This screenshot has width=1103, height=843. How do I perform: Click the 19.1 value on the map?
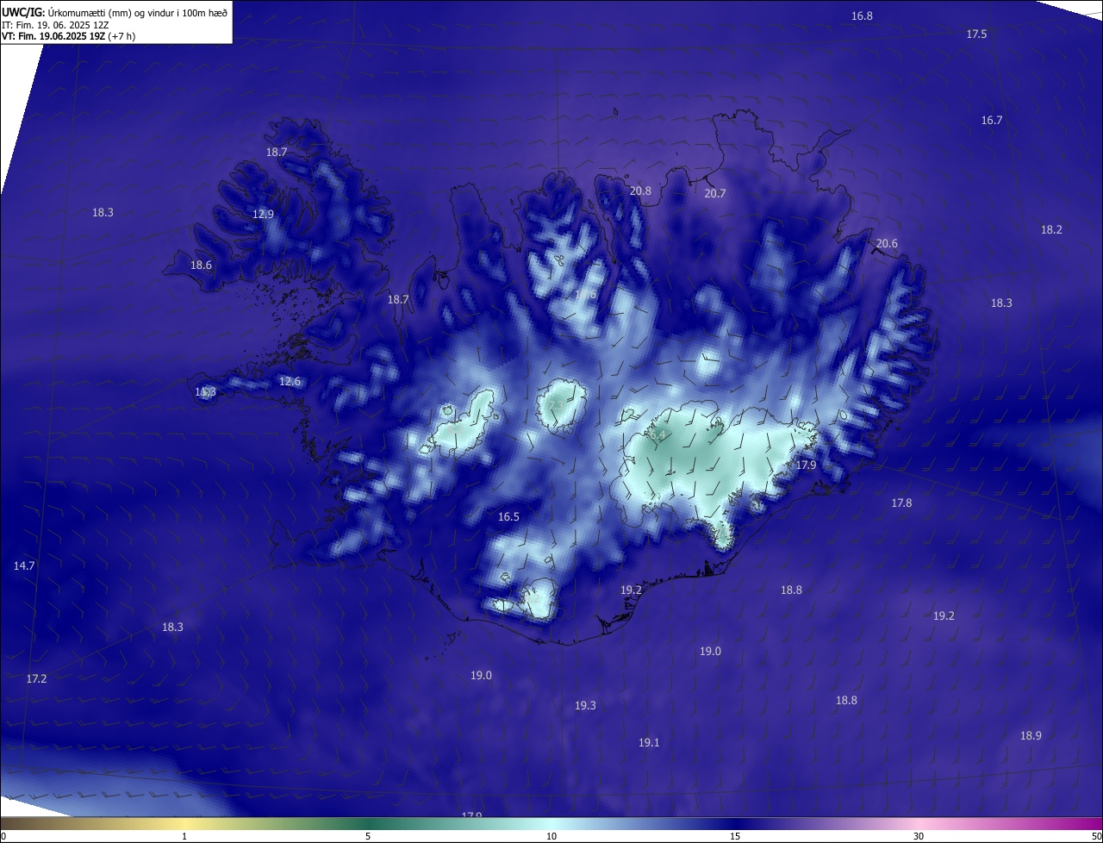tap(649, 743)
